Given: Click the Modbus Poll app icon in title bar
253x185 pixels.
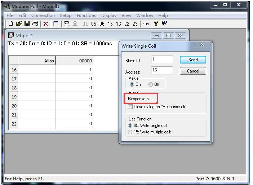Looking at the screenshot, I should [x=7, y=6].
